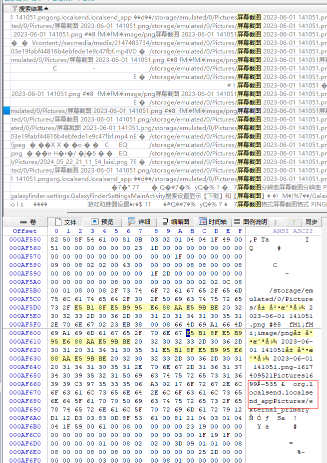Click ASCII text '409521Pictures16' in the hex view
Viewport: 327px width, 463px height.
(281, 375)
